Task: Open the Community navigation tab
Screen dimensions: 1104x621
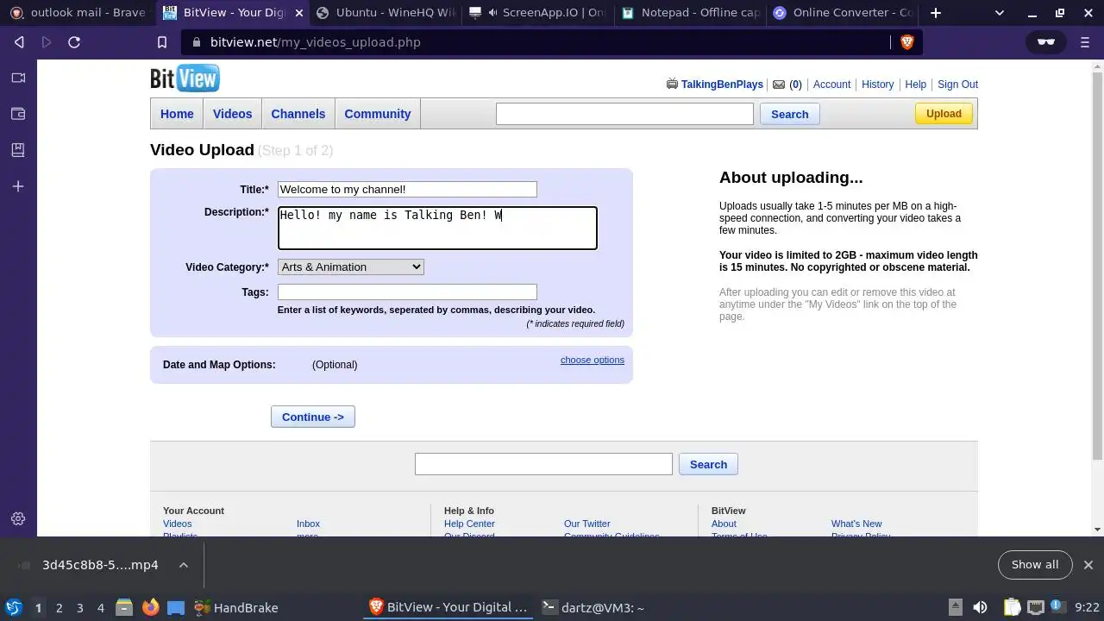Action: coord(378,114)
